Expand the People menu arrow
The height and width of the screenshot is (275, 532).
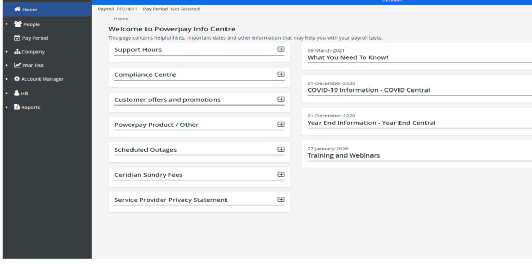(x=6, y=24)
